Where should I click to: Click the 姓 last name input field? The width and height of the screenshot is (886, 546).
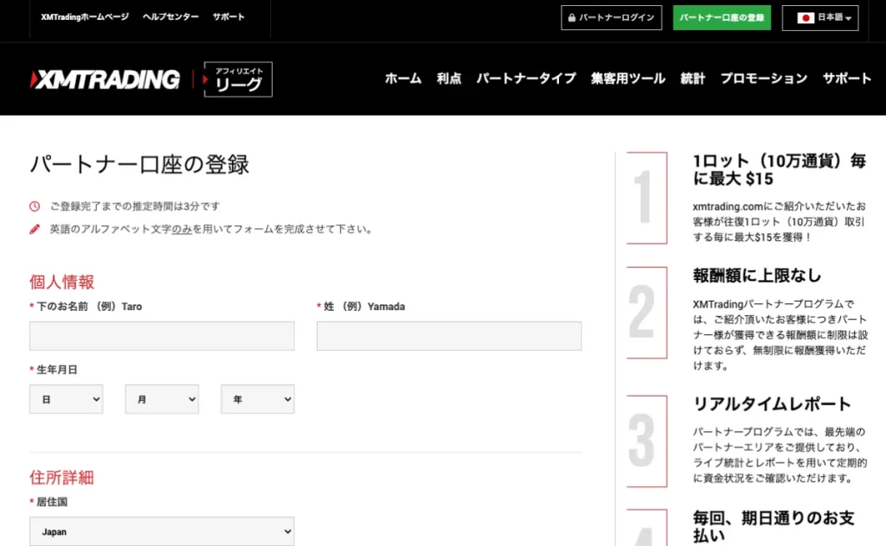coord(449,335)
